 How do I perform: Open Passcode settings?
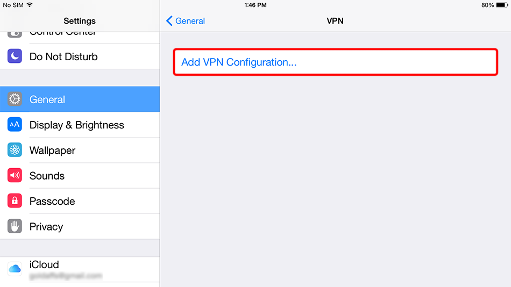pos(52,201)
